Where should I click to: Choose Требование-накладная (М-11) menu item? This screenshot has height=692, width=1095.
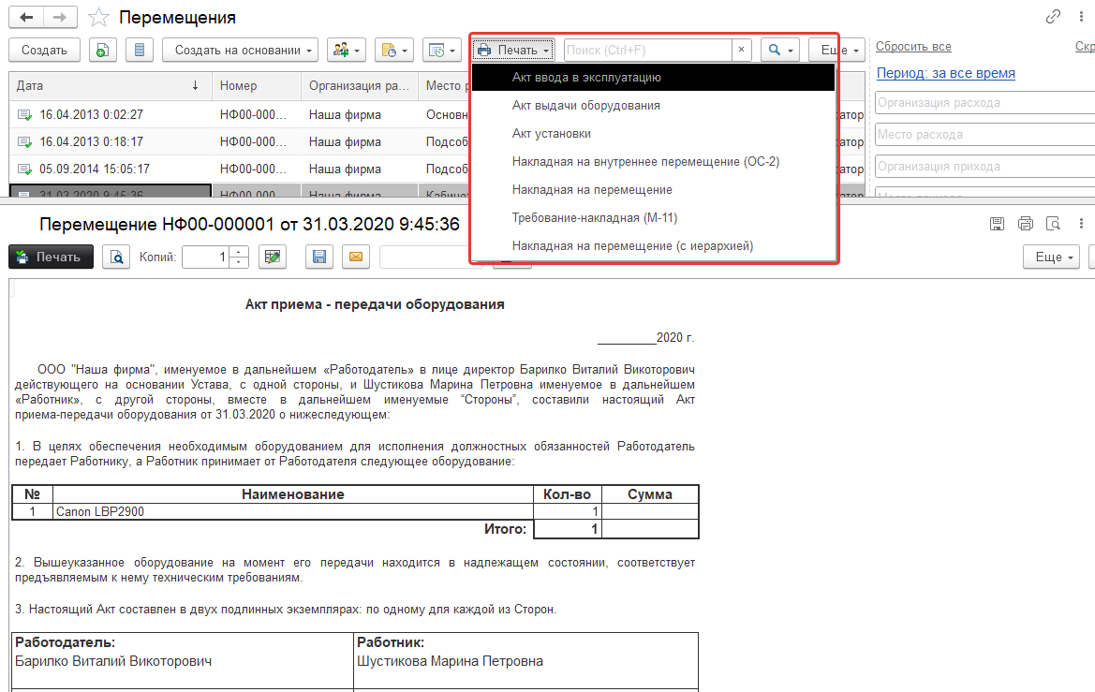point(595,218)
